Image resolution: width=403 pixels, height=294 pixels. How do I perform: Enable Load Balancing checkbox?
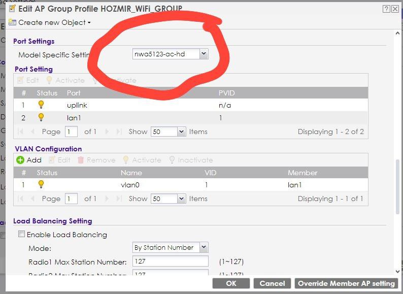point(22,234)
